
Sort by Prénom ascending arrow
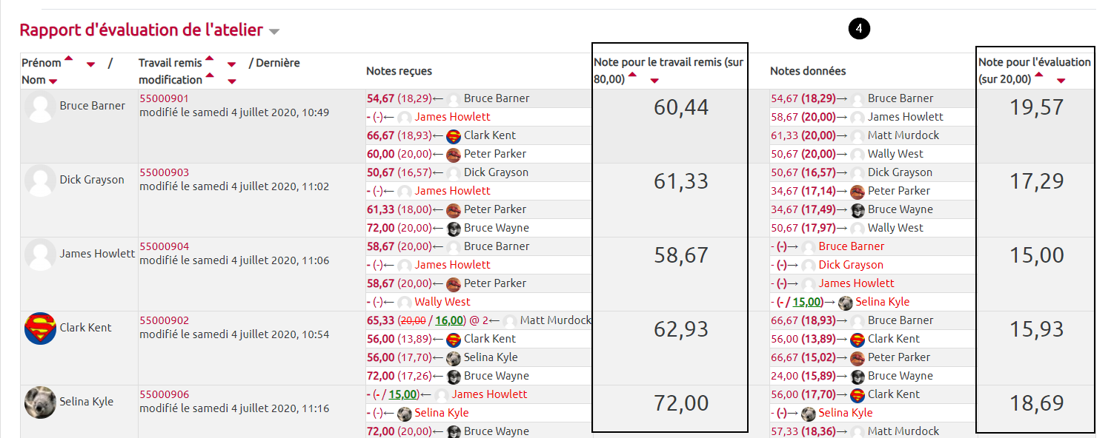click(x=68, y=58)
